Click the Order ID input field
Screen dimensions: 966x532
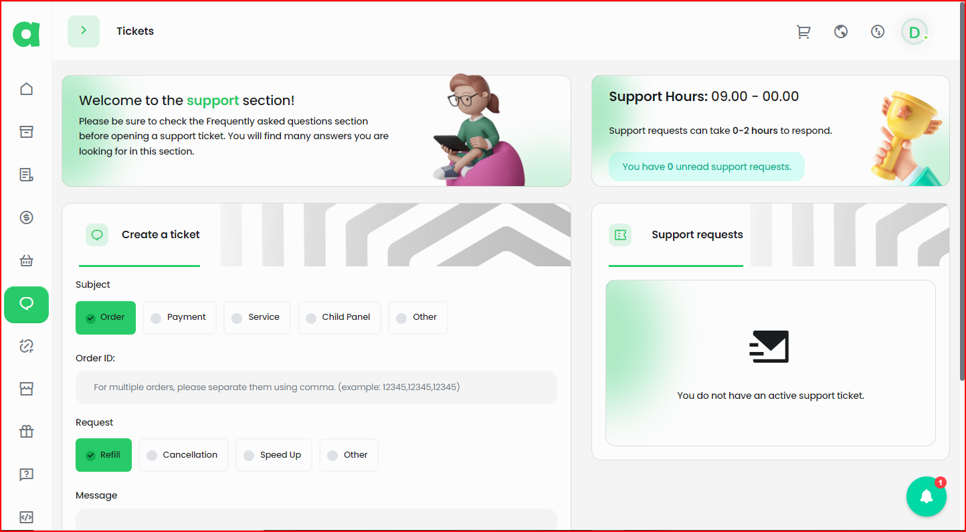pos(316,387)
